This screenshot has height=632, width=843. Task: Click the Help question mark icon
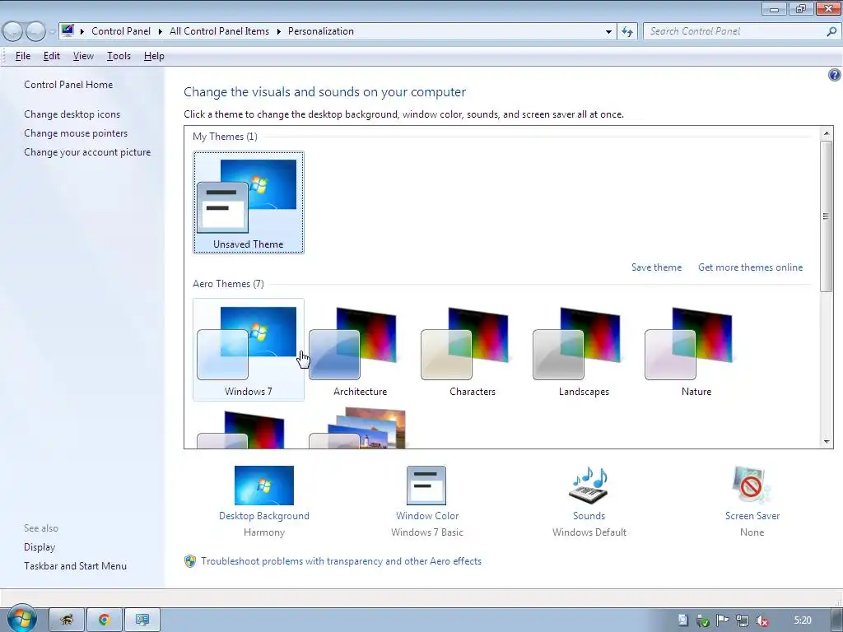[x=834, y=75]
